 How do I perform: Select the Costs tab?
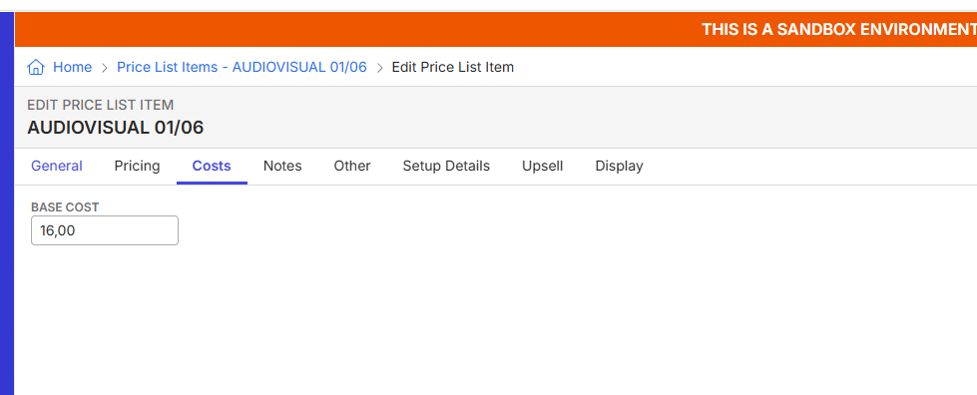(212, 166)
